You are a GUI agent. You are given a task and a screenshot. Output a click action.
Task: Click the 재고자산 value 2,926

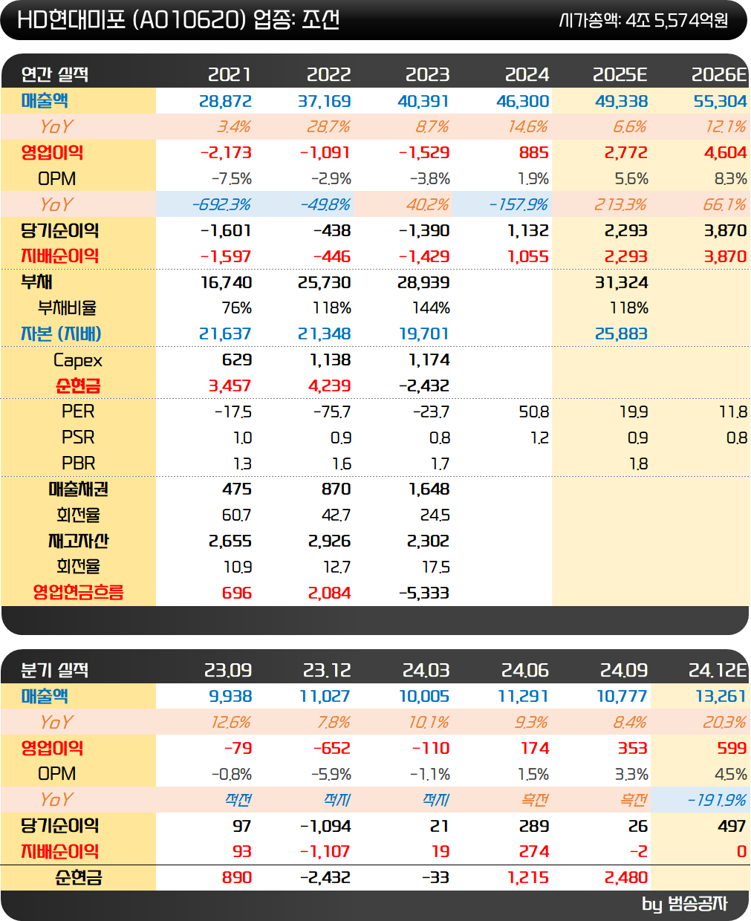click(329, 541)
